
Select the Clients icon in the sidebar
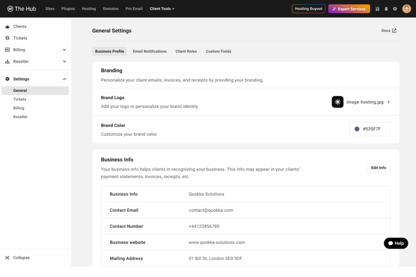tap(7, 26)
